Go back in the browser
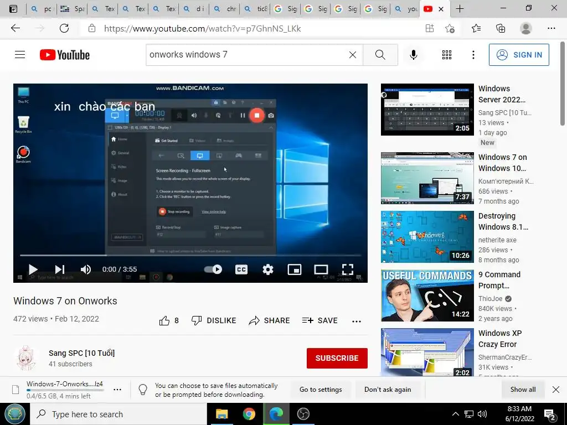The width and height of the screenshot is (567, 425). point(16,28)
